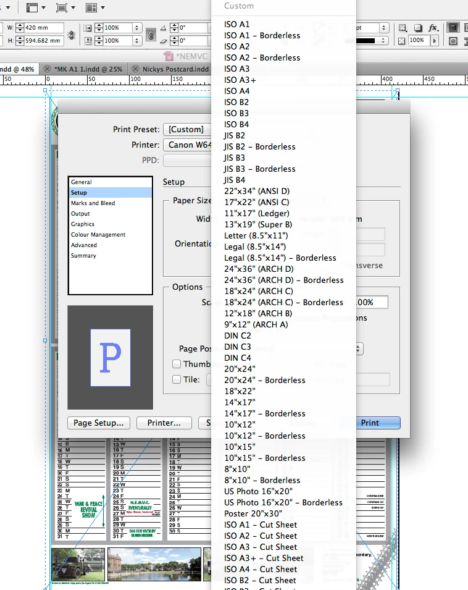Choose DIN C3 paper size
The height and width of the screenshot is (590, 468).
point(284,347)
